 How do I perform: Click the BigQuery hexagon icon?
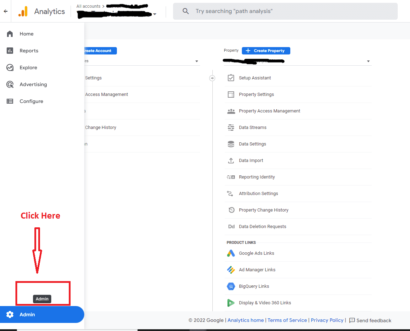point(231,286)
